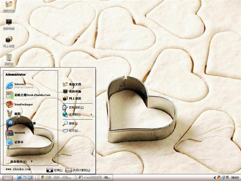
Task: Launch the blue-icon app above WinRAR
Action: (x=21, y=123)
